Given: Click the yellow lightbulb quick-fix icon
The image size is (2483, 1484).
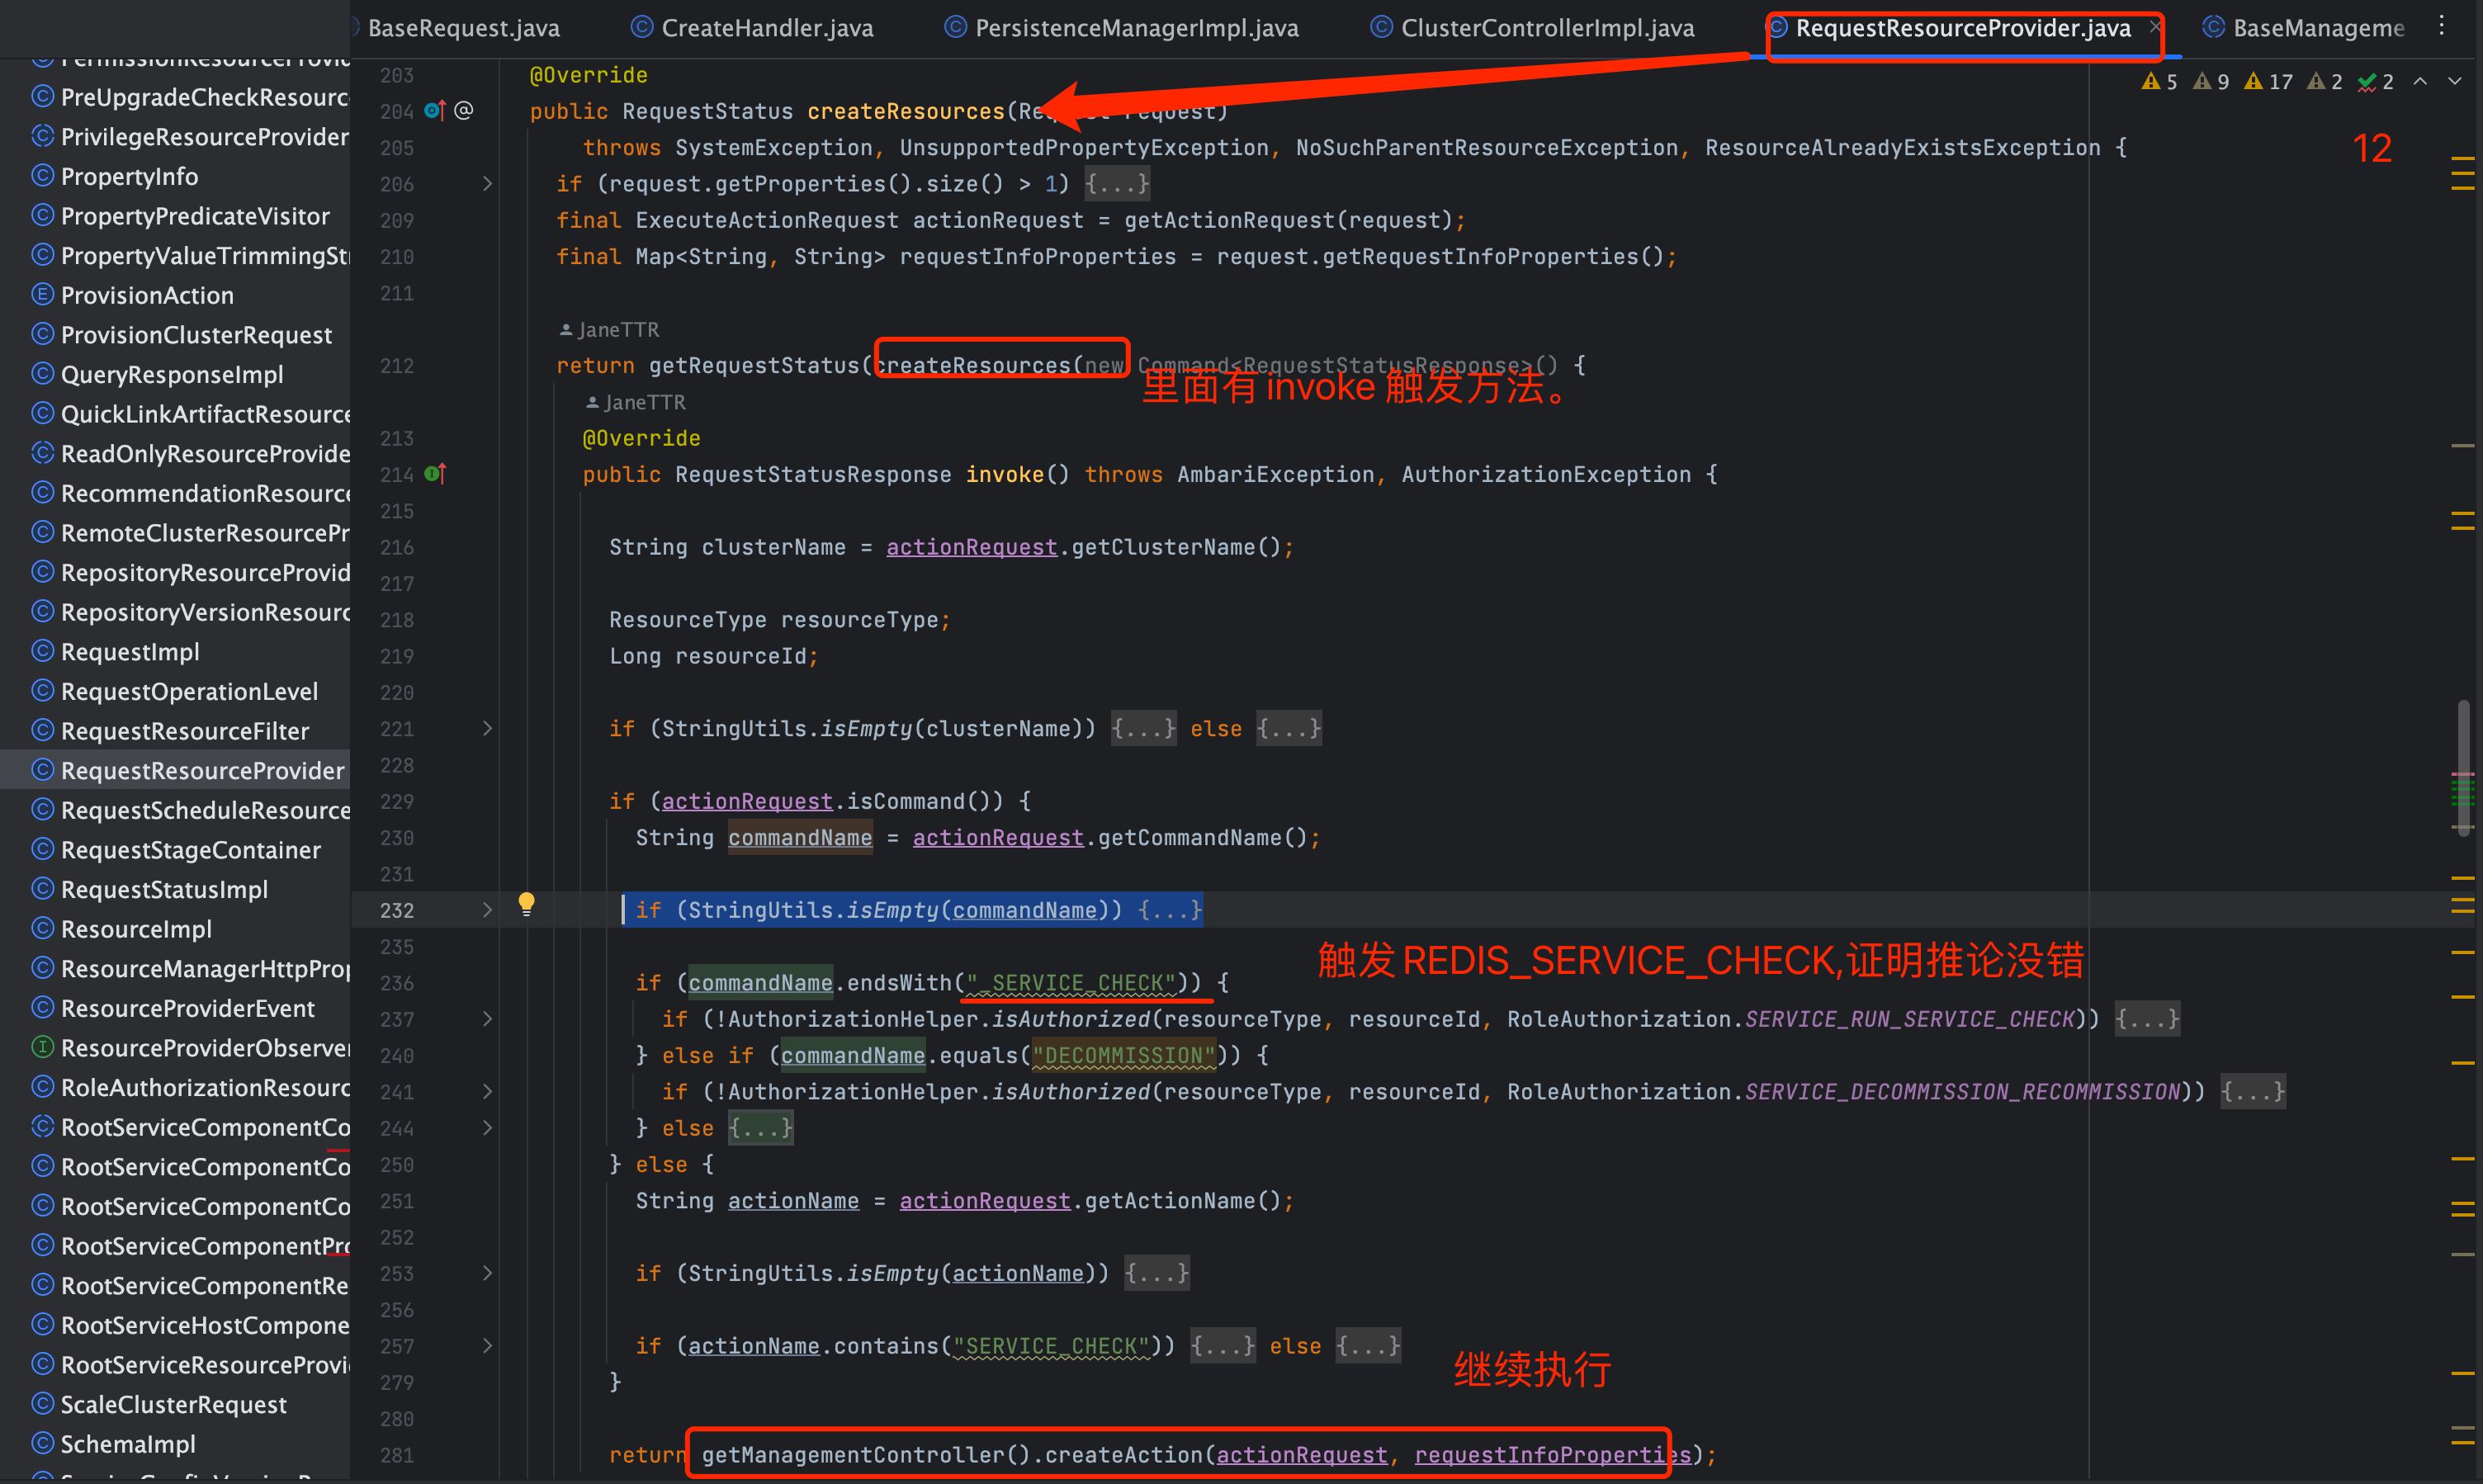Looking at the screenshot, I should point(526,905).
